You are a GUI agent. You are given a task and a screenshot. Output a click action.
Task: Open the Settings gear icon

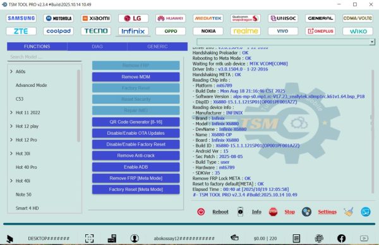(x=306, y=212)
